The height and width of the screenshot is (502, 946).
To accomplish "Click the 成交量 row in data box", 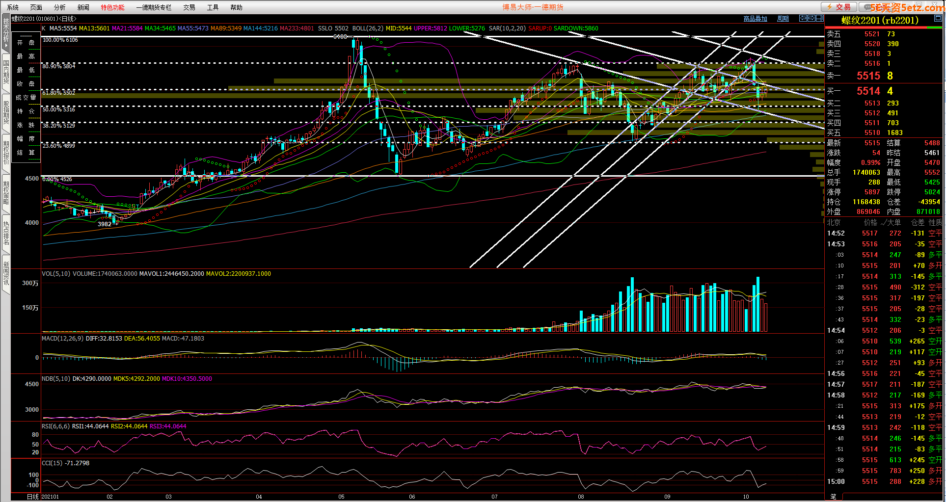I will [x=26, y=98].
